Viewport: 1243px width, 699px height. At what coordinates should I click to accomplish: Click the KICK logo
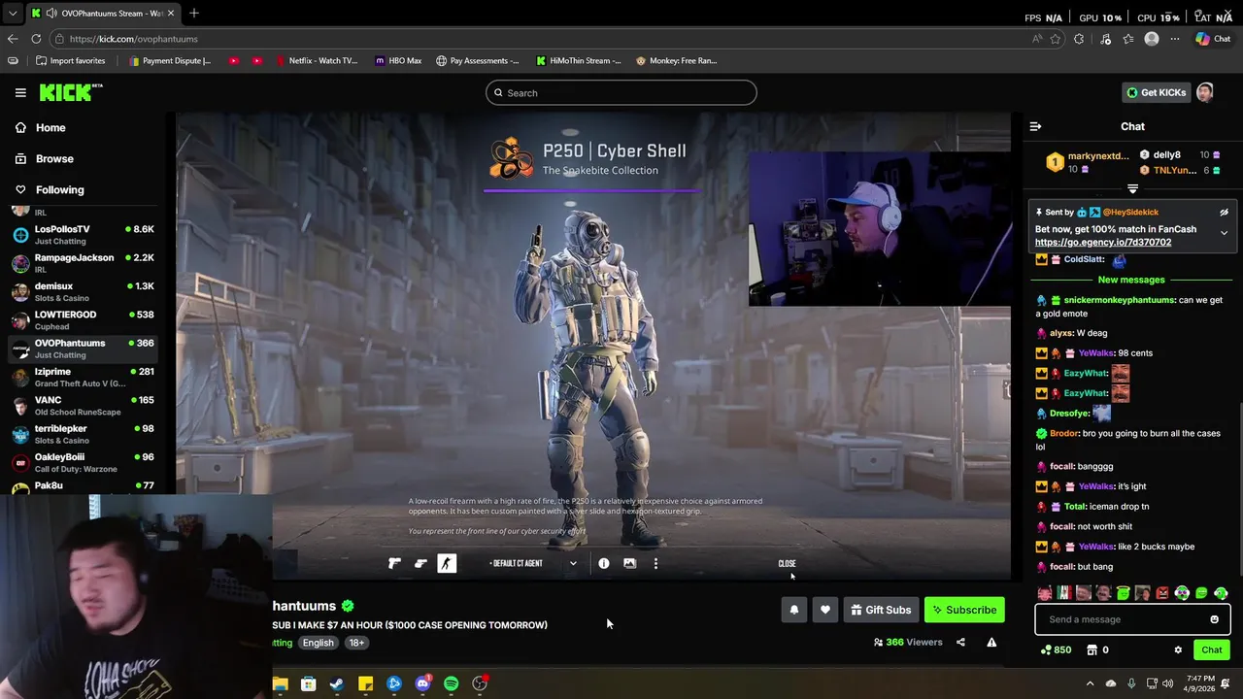point(71,92)
